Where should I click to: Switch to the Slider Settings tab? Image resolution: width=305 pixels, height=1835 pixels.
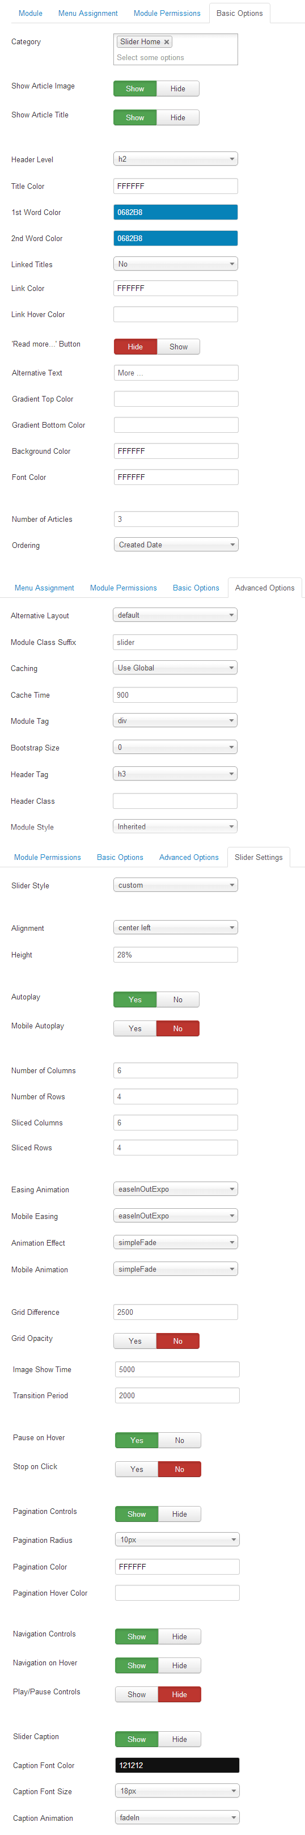[259, 857]
